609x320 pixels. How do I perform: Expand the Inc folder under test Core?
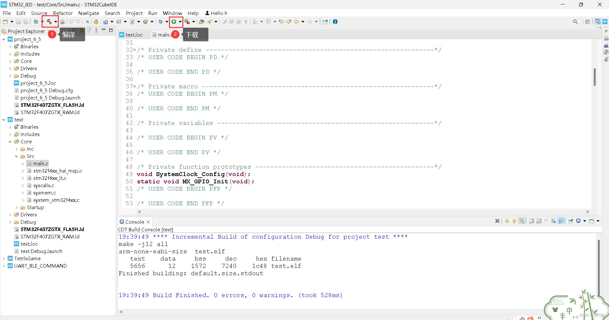(x=17, y=149)
